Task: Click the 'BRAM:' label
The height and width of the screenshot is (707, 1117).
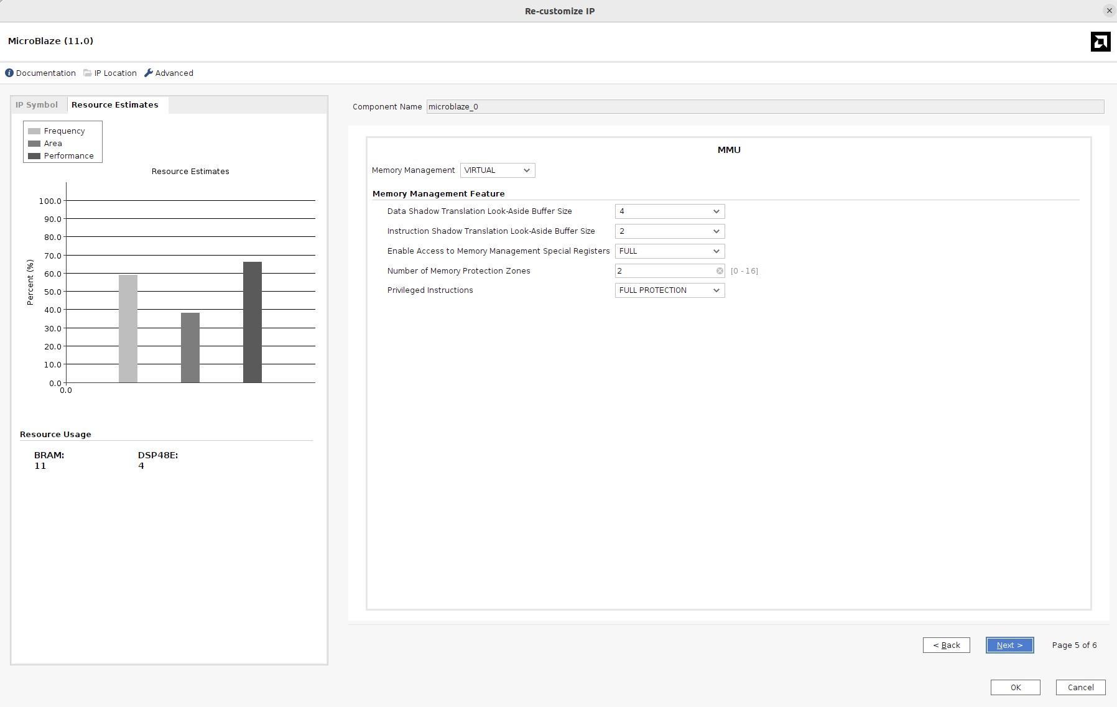Action: pyautogui.click(x=49, y=455)
